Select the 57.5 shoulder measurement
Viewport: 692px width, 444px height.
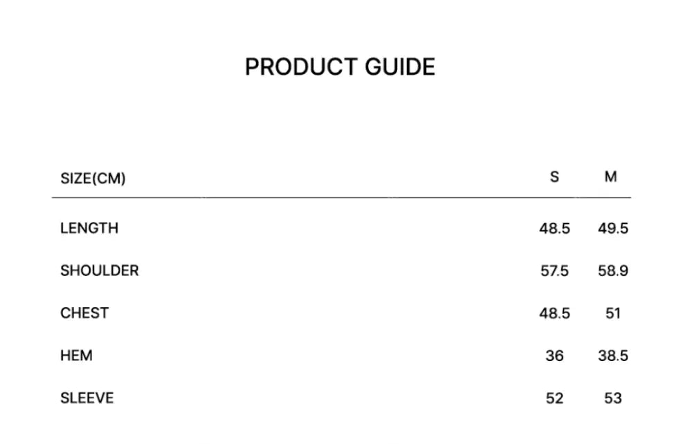point(554,271)
